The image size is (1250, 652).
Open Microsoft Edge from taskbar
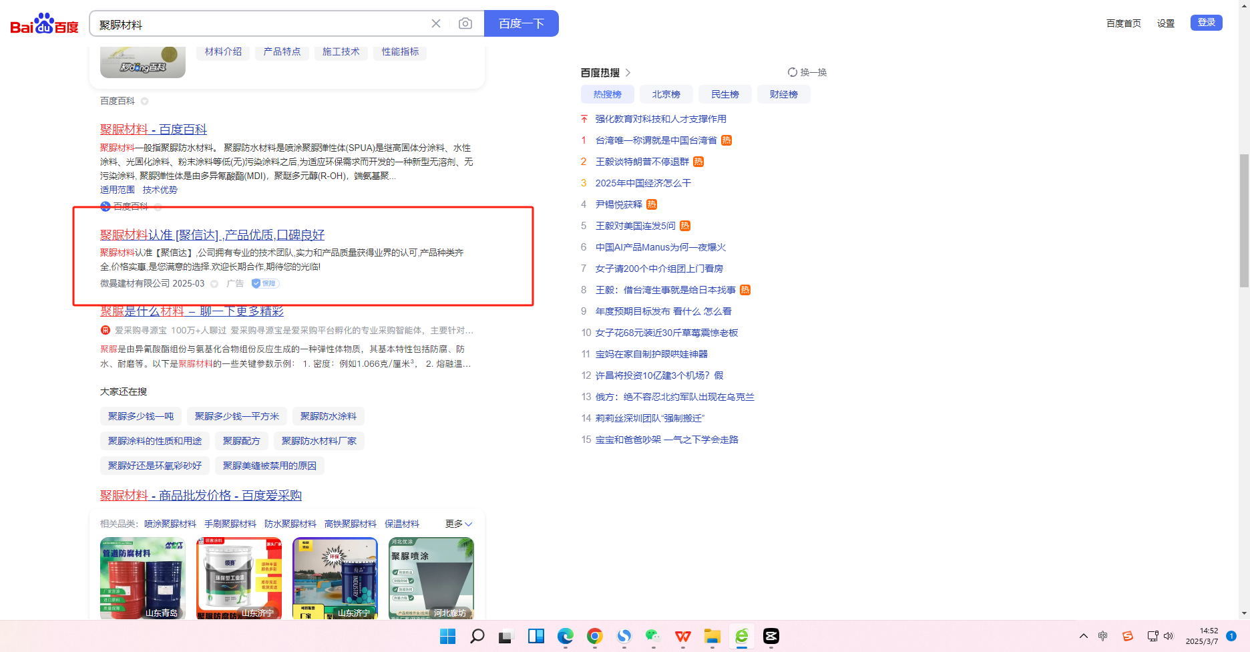click(566, 636)
